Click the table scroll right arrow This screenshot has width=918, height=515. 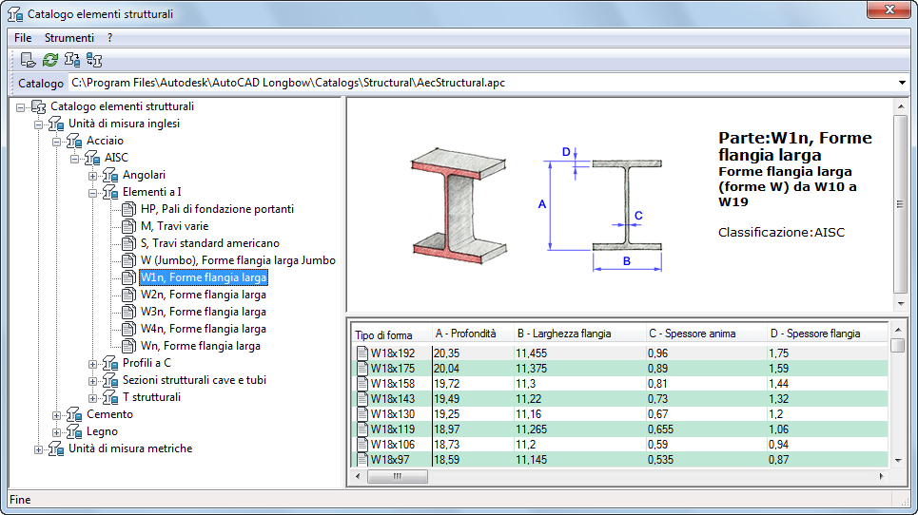881,476
